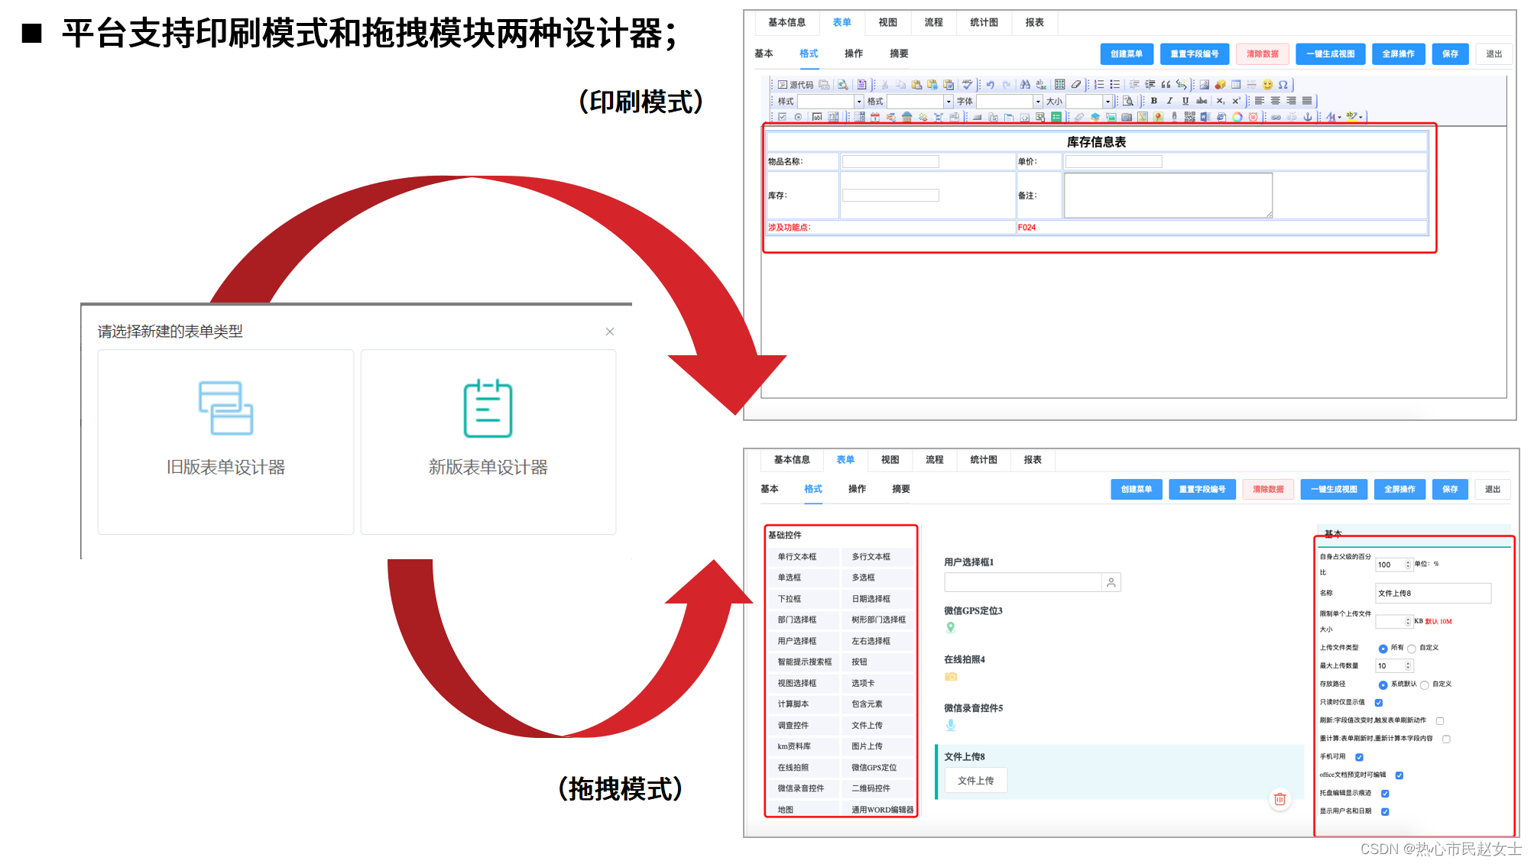
Task: Click the 一键生成视图 button in upper panel
Action: [x=1330, y=54]
